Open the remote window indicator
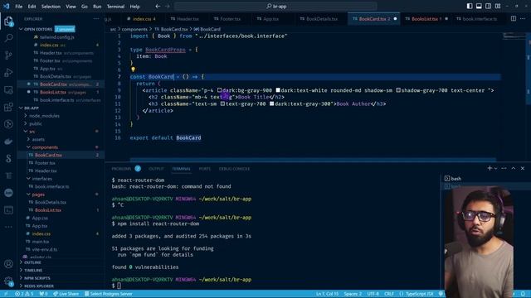Viewport: 531px width, 298px height. point(6,294)
